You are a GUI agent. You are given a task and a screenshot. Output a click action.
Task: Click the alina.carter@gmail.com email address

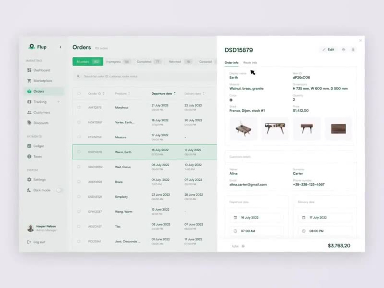248,185
